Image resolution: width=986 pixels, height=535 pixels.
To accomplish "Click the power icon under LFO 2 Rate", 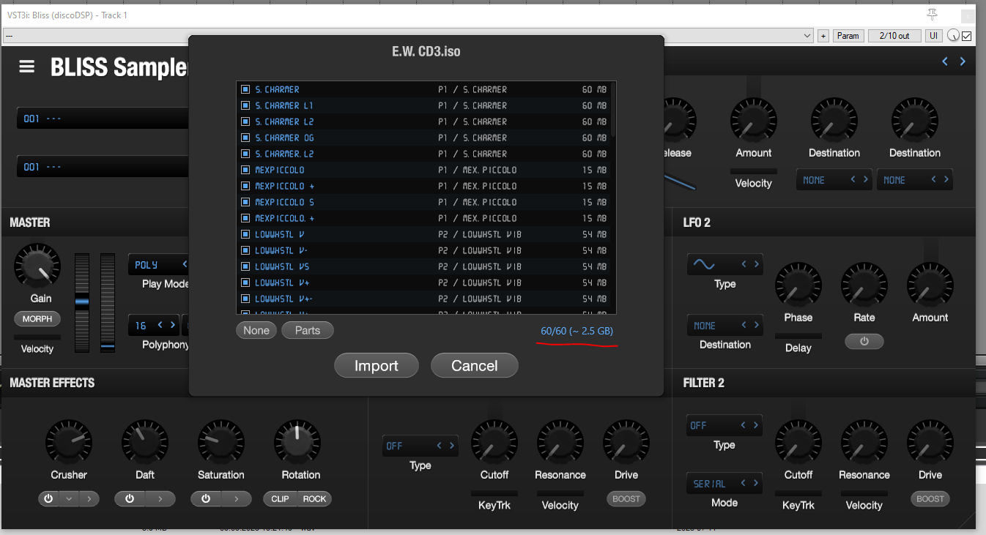I will pos(864,342).
